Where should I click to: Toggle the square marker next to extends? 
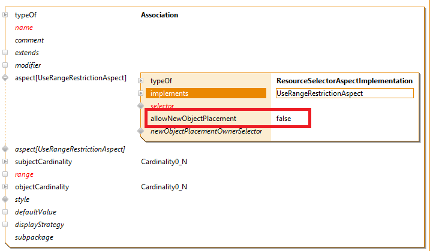pos(5,53)
